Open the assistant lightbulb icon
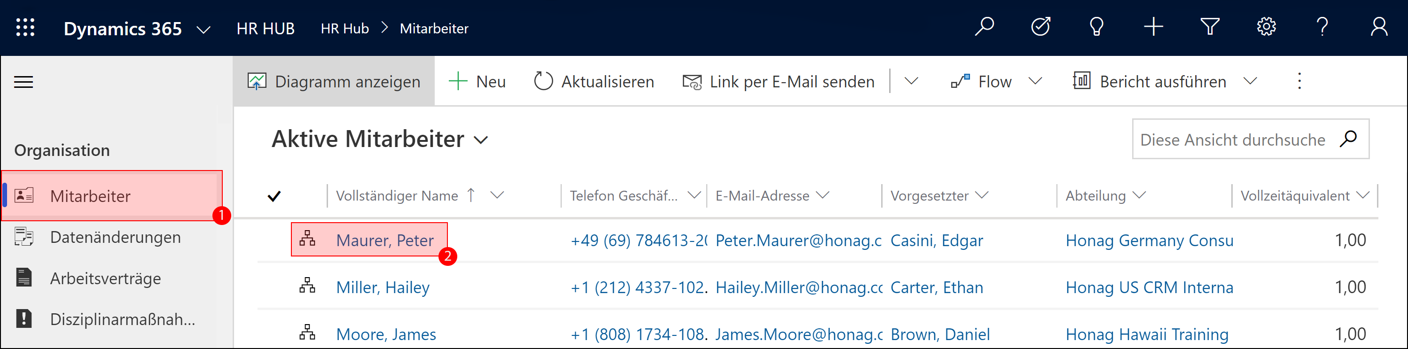Viewport: 1408px width, 349px height. (1096, 27)
